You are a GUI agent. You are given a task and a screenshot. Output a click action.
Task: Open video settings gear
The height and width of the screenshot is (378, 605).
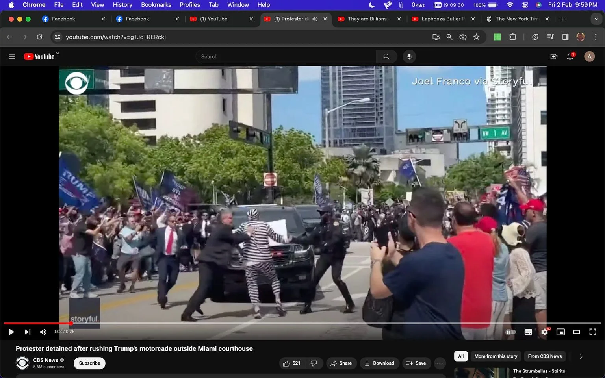click(544, 332)
